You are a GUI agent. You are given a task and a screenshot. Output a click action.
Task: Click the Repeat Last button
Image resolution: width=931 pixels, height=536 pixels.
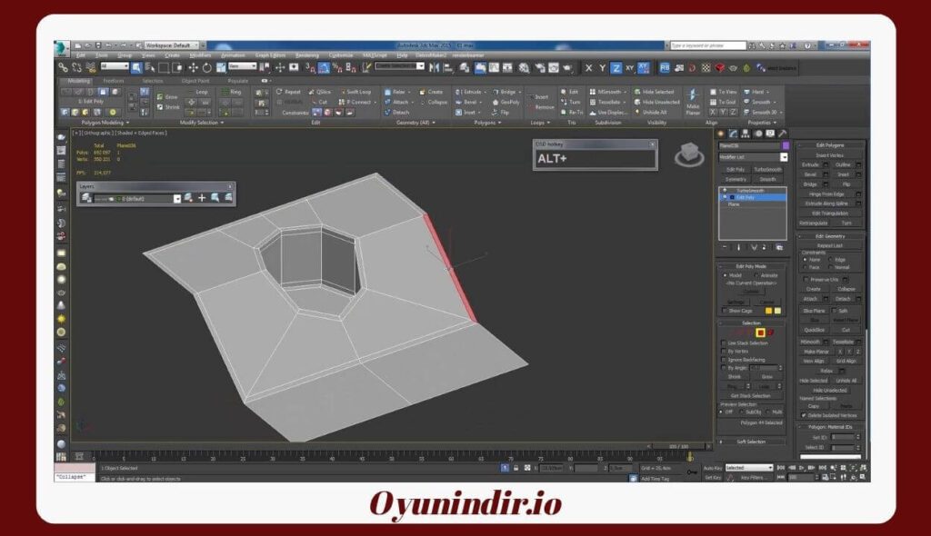click(x=830, y=245)
